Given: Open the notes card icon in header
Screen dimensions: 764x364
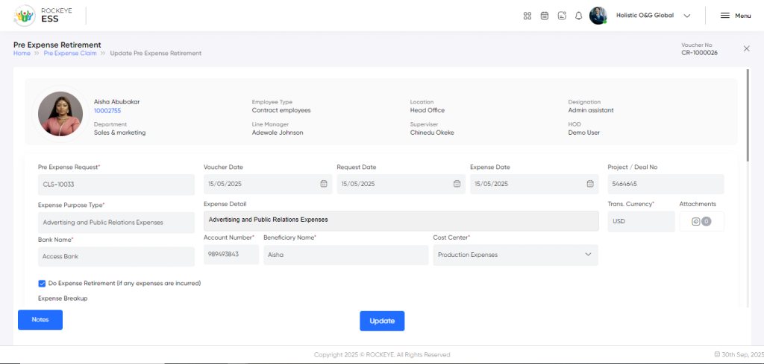Looking at the screenshot, I should 562,16.
